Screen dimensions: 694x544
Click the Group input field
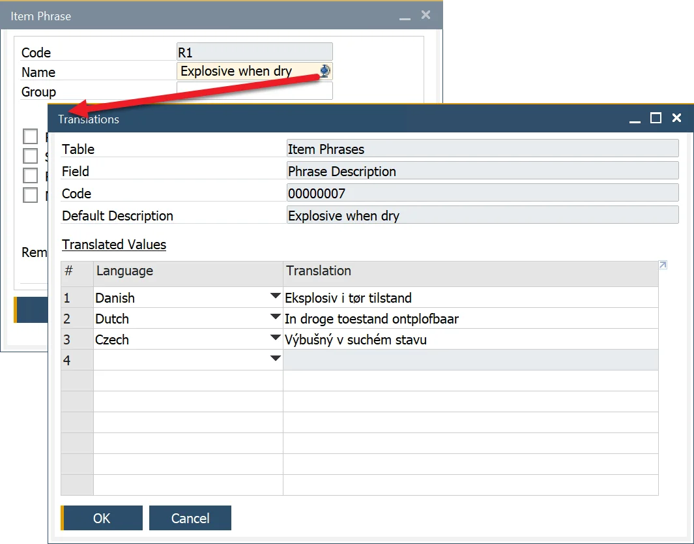tap(254, 91)
